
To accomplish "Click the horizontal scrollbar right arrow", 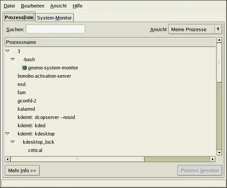I will pos(213,159).
